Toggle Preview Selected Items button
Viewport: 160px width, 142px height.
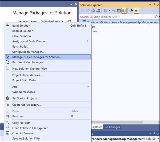click(137, 11)
